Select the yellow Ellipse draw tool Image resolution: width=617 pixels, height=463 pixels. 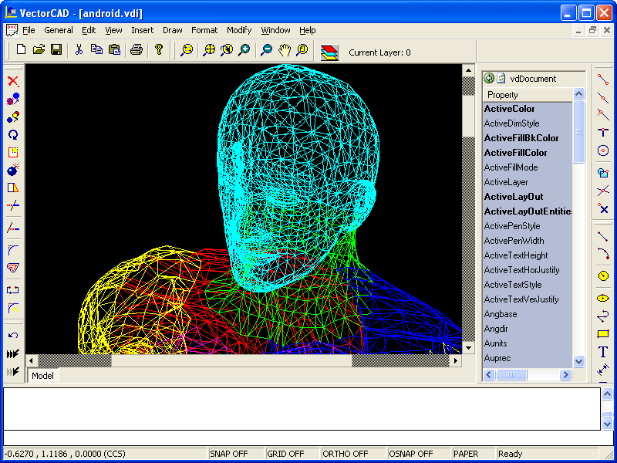[x=603, y=298]
